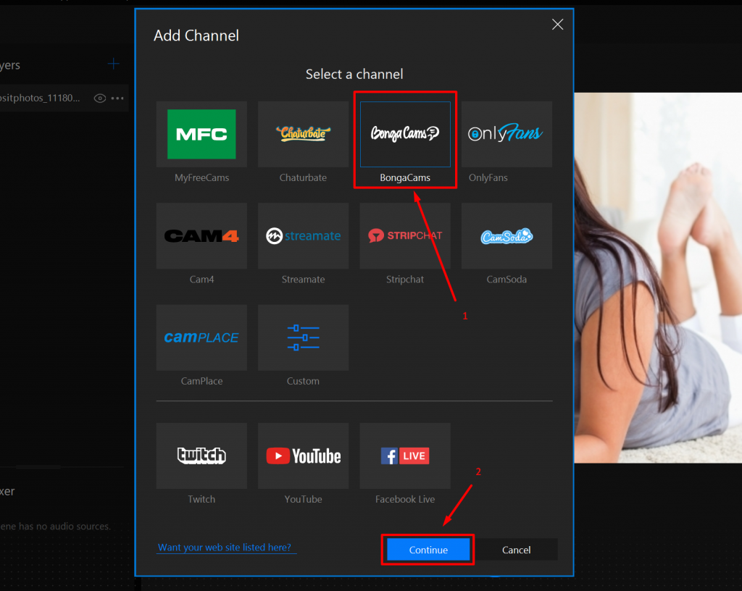Close the Add Channel dialog
742x591 pixels.
[x=557, y=25]
